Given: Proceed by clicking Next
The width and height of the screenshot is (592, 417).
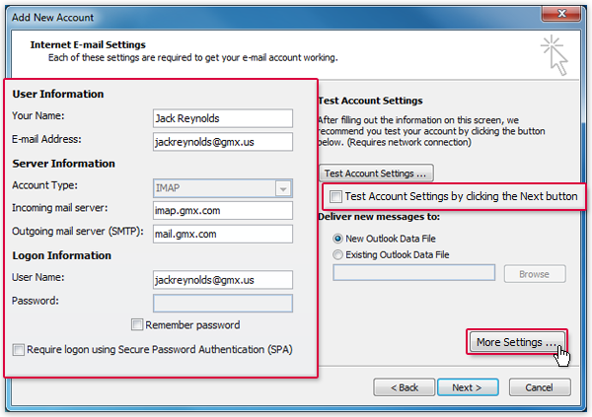Looking at the screenshot, I should 468,387.
